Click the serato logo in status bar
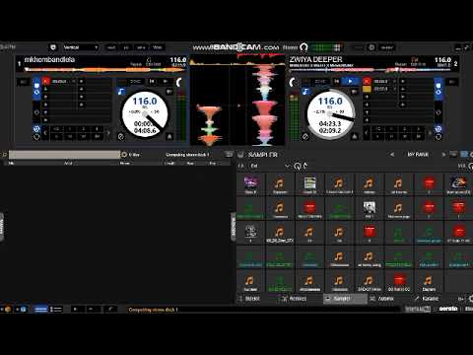473x355 pixels. (448, 309)
